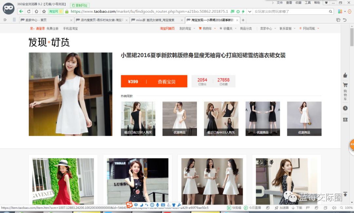Open the 文件 menu
Image resolution: width=354 pixels, height=213 pixels.
280,3
